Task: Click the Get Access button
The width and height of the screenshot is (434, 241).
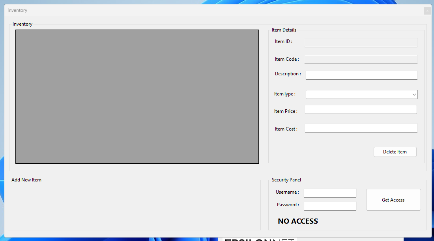Action: (393, 200)
